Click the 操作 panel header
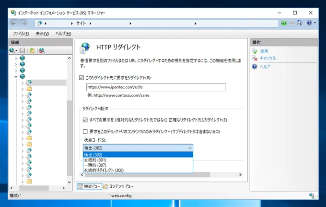 point(284,42)
